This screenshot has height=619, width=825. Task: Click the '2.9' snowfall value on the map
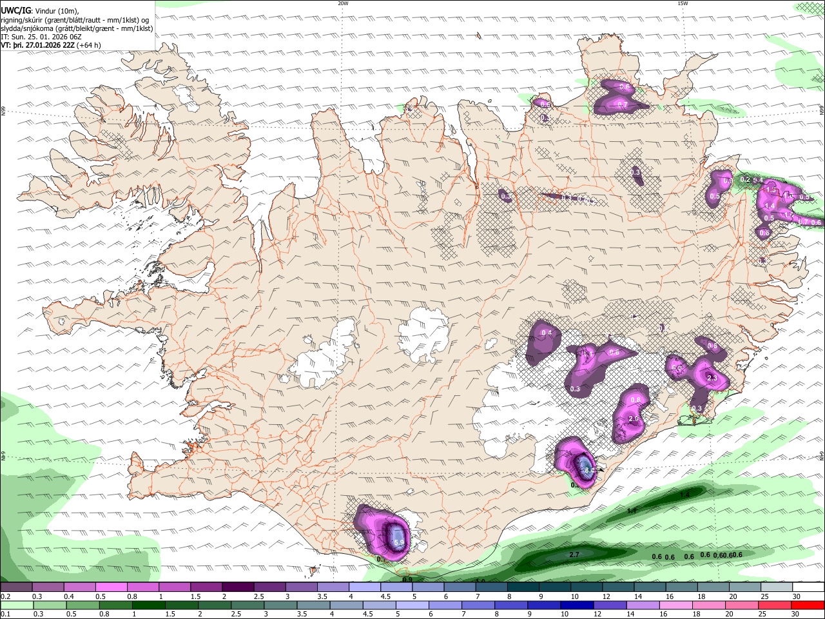point(633,419)
